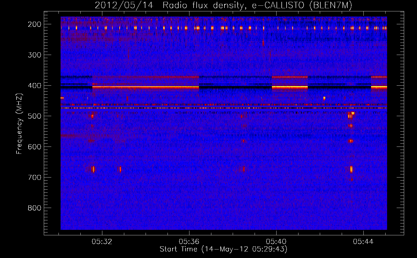
Task: Click the 05:32 time tick label
Action: (x=102, y=242)
